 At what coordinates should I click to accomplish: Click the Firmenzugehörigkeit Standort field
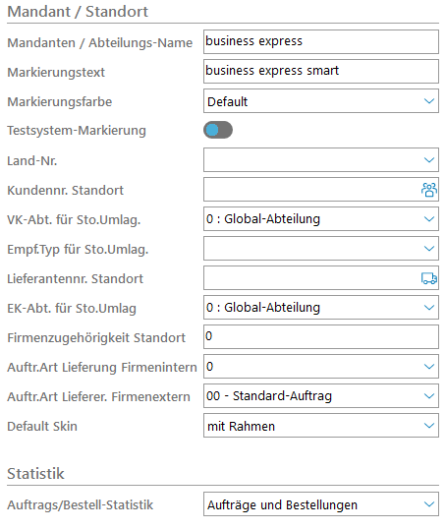321,337
